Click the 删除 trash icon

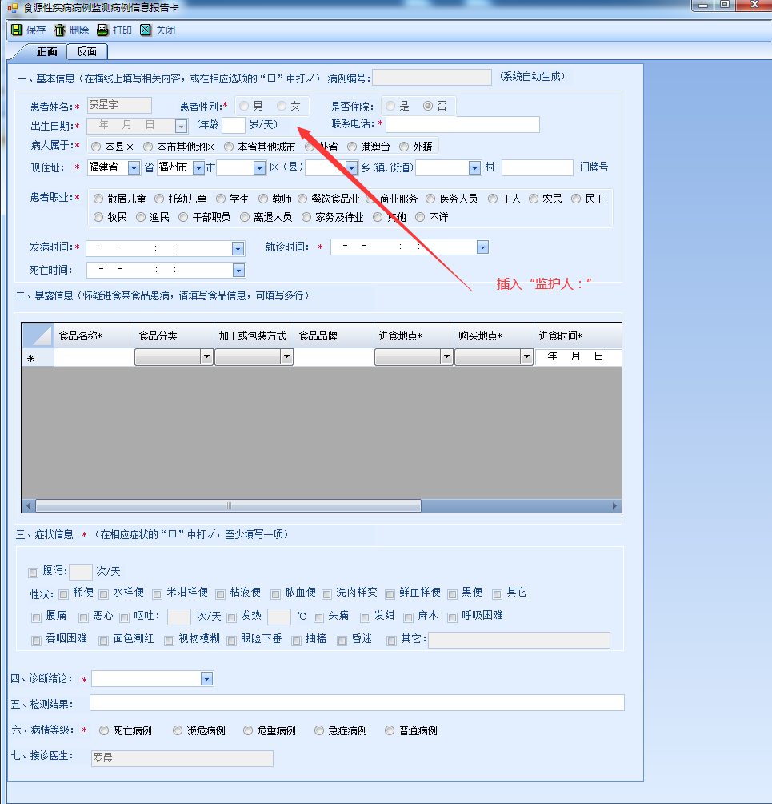tap(60, 30)
